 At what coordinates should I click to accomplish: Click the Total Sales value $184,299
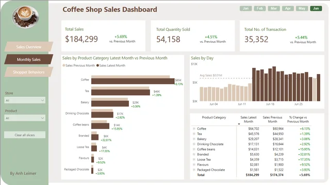[81, 39]
